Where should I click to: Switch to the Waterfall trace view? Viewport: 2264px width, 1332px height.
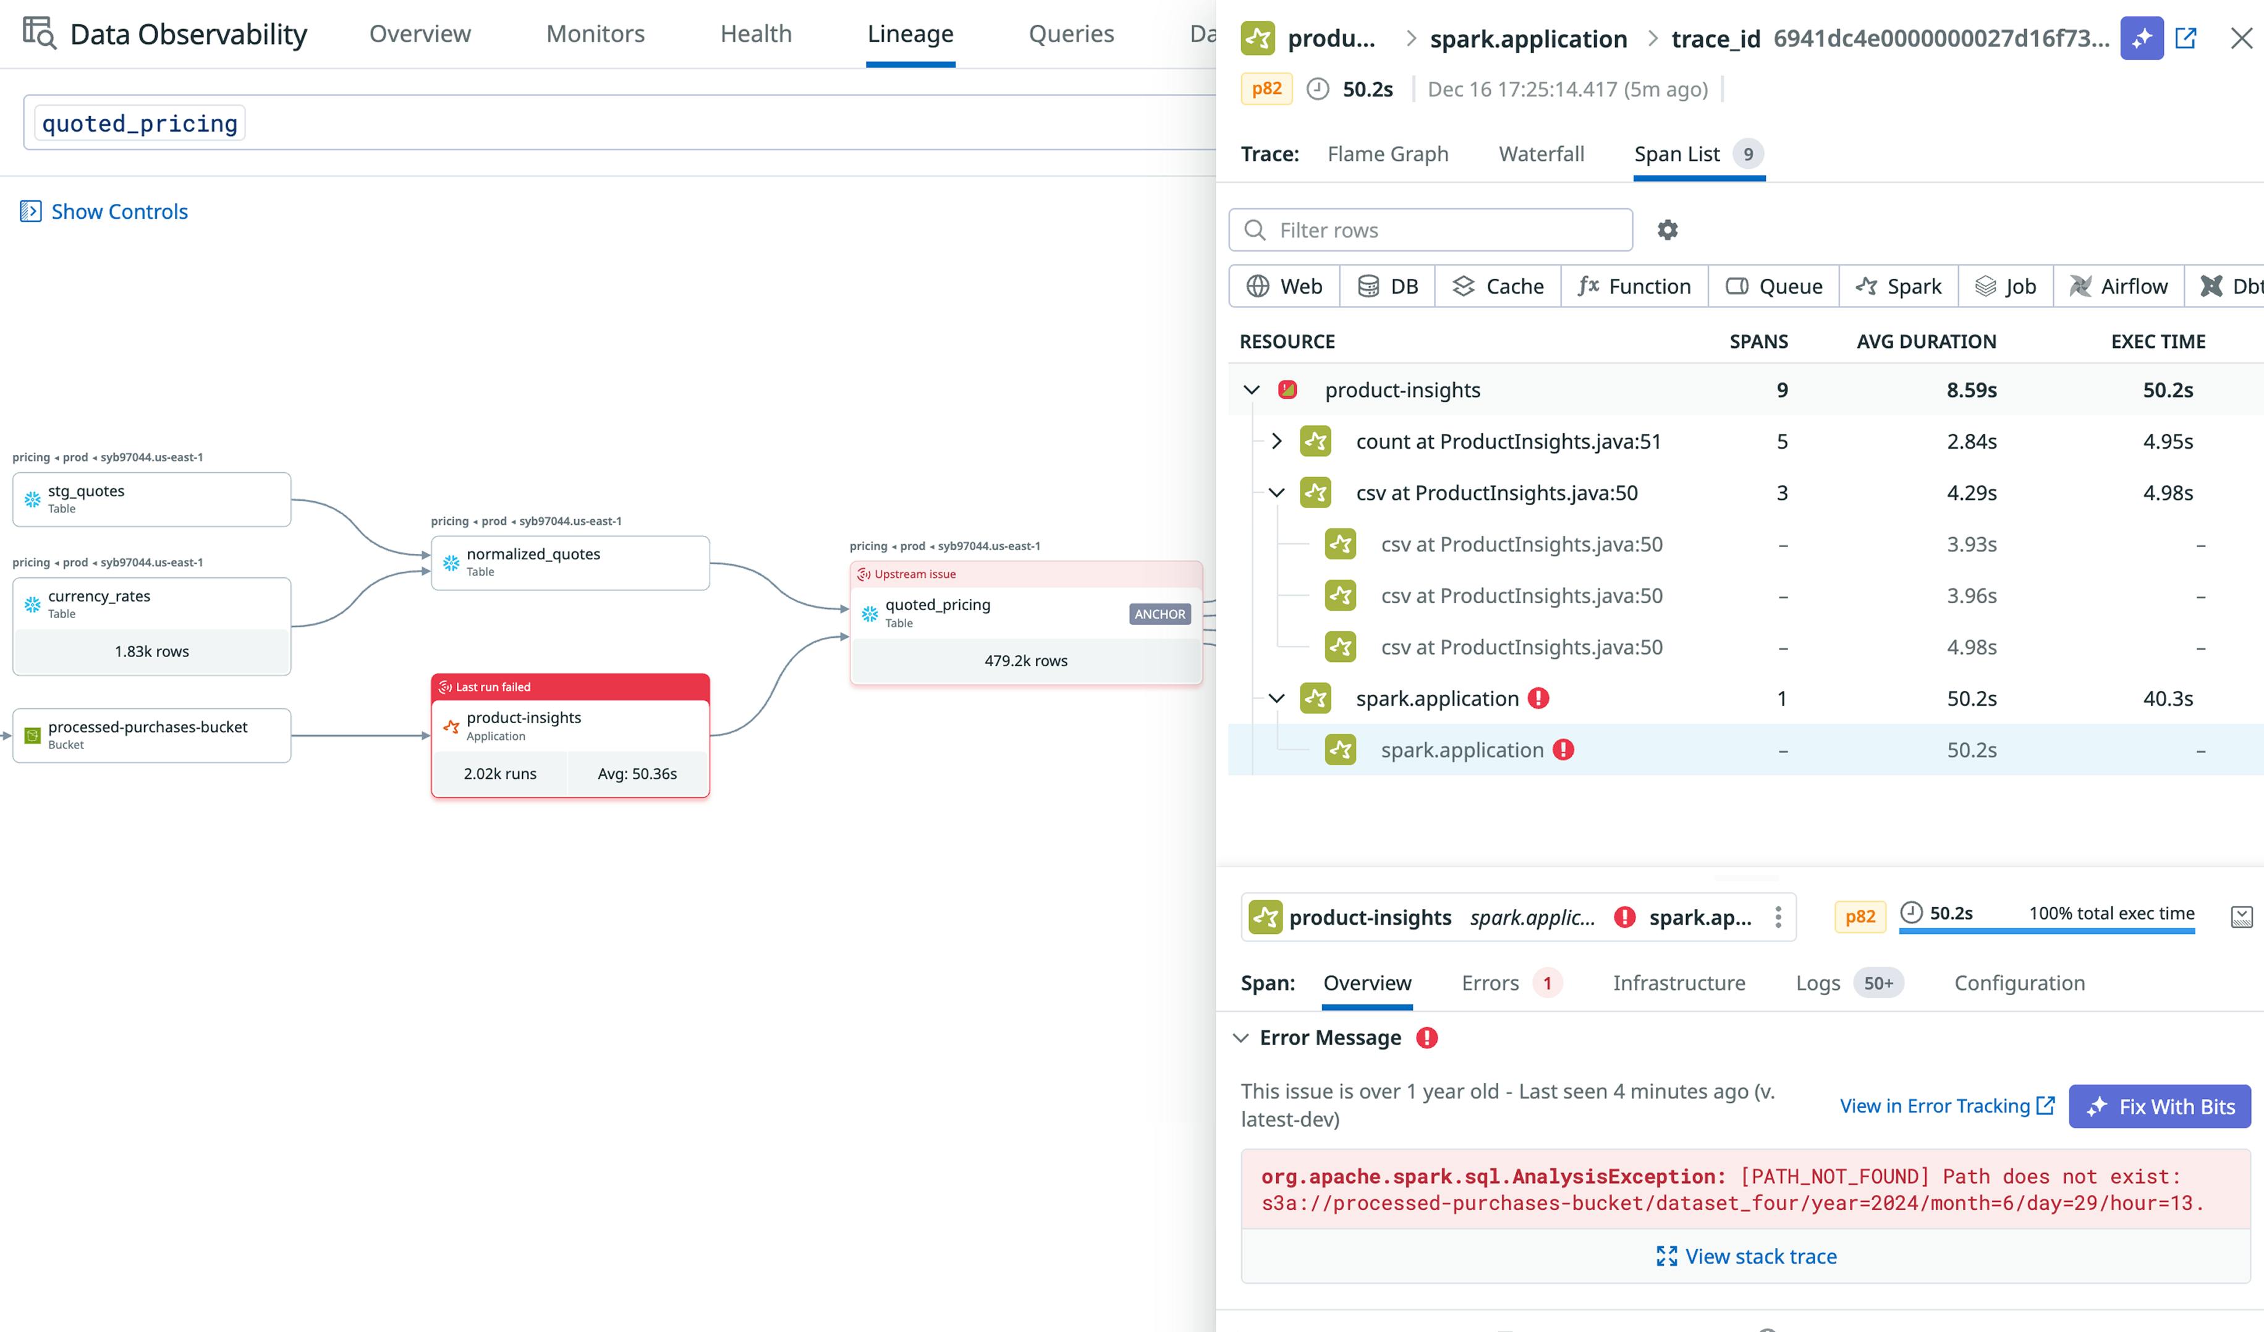pos(1541,153)
